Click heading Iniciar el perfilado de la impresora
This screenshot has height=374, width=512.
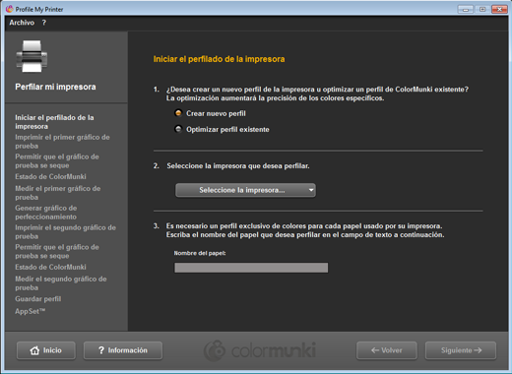(219, 59)
